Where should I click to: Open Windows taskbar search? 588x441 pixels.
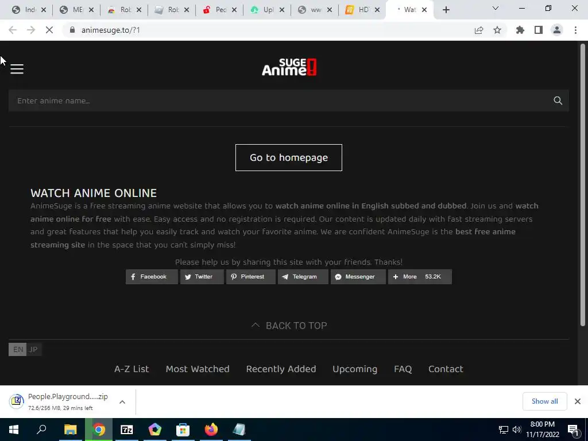41,430
